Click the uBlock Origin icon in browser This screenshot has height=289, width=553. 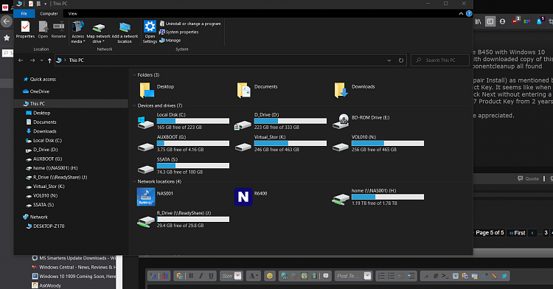pyautogui.click(x=515, y=21)
